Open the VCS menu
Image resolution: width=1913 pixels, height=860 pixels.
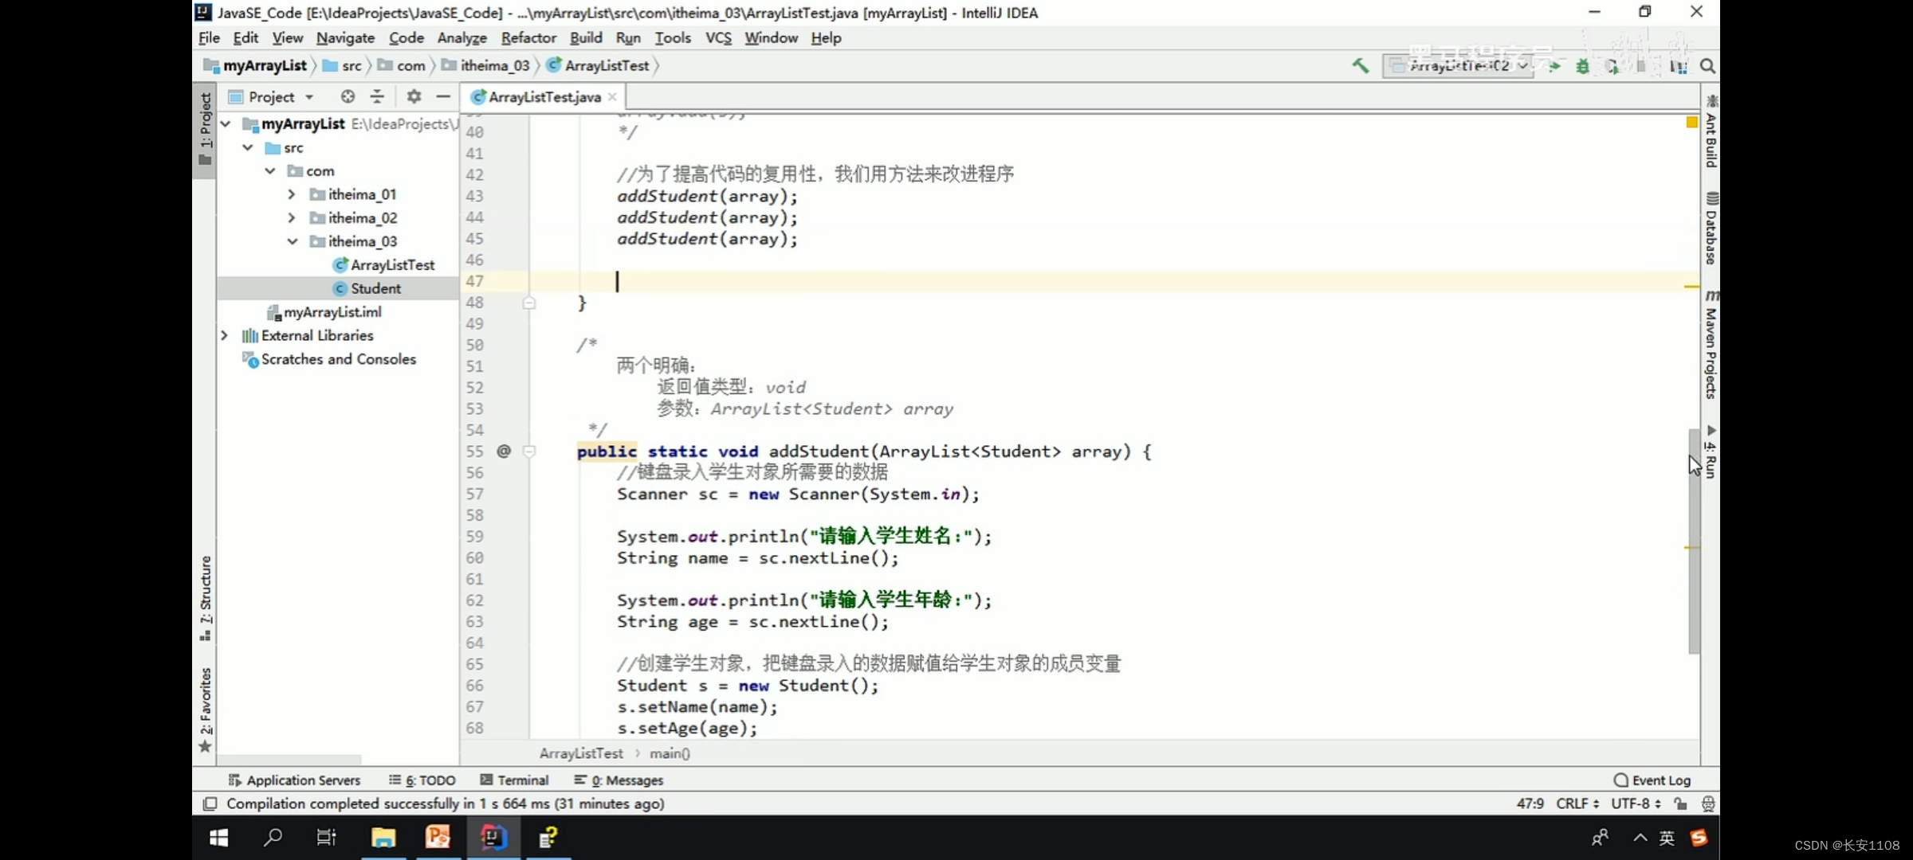coord(718,37)
